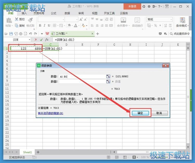Toggle Underline formatting
The image size is (195, 163).
tap(49, 26)
